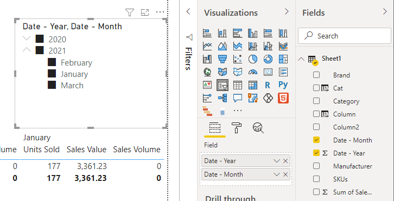
Task: Collapse the Visualizations pane with its chevron
Action: [287, 11]
